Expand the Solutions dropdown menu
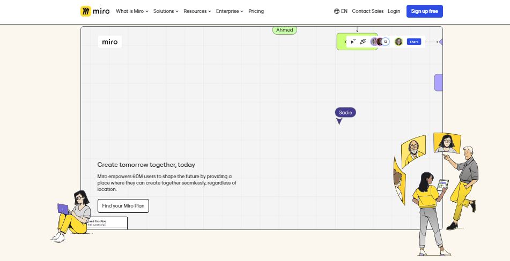Screen dimensions: 510x261 [x=166, y=11]
